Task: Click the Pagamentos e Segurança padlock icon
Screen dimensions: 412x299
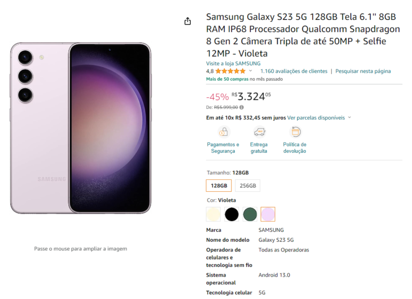Action: coord(223,132)
